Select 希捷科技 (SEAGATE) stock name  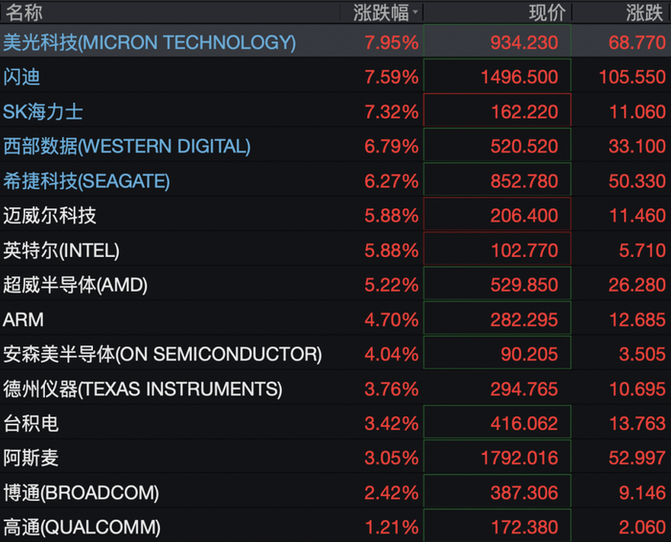pos(86,181)
